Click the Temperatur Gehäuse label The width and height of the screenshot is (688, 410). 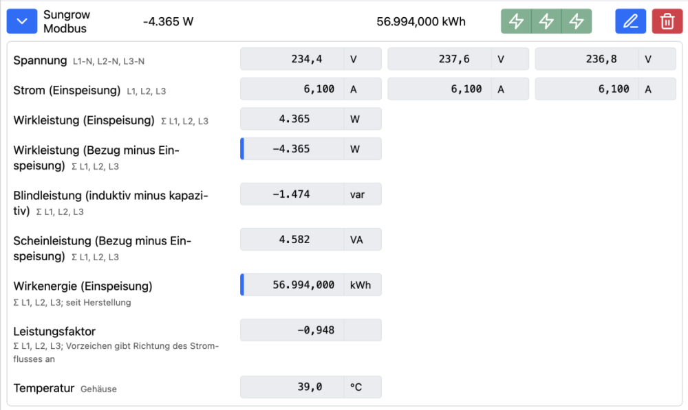[x=65, y=388]
